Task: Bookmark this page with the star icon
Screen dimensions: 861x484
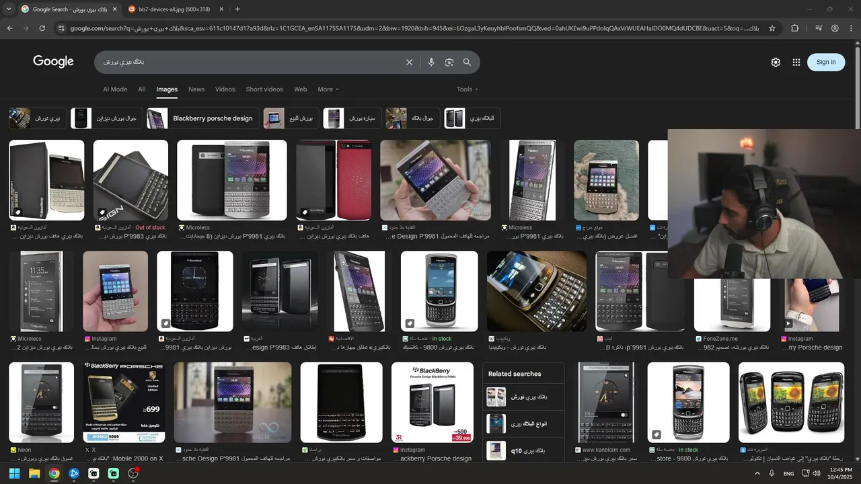Action: (772, 28)
